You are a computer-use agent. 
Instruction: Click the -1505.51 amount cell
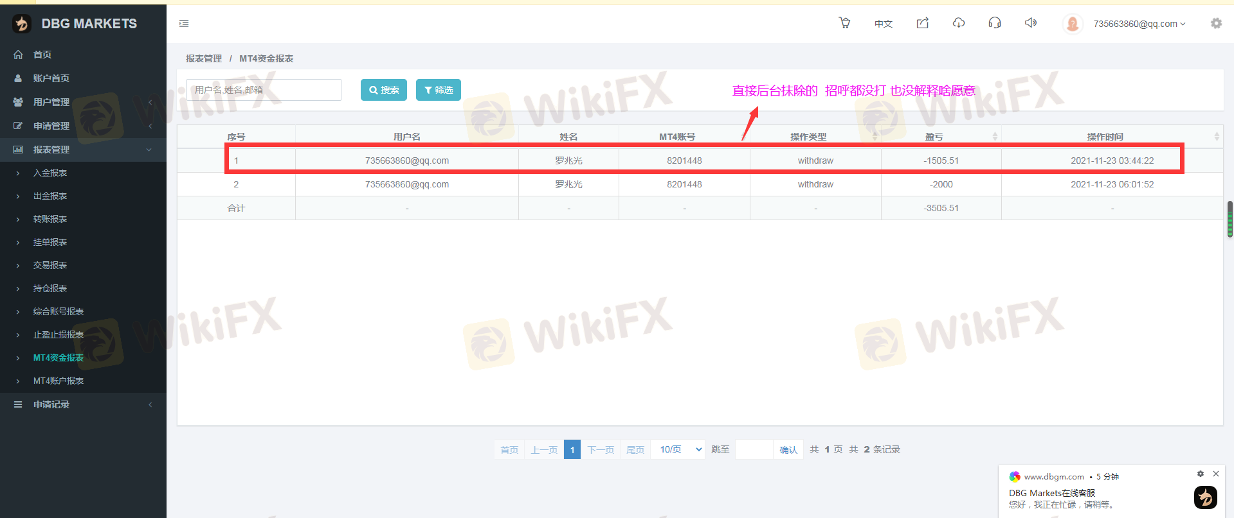pyautogui.click(x=941, y=160)
